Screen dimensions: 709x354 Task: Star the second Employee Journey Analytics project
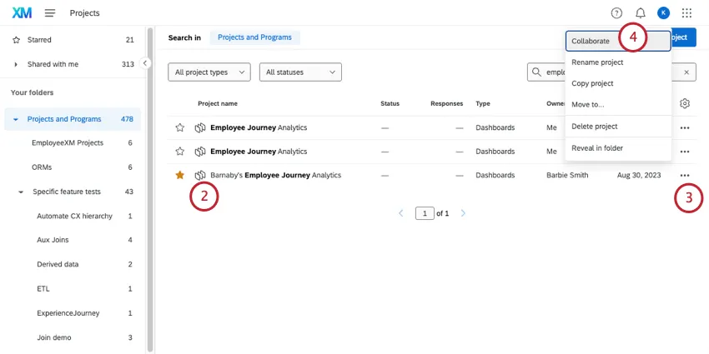point(179,152)
